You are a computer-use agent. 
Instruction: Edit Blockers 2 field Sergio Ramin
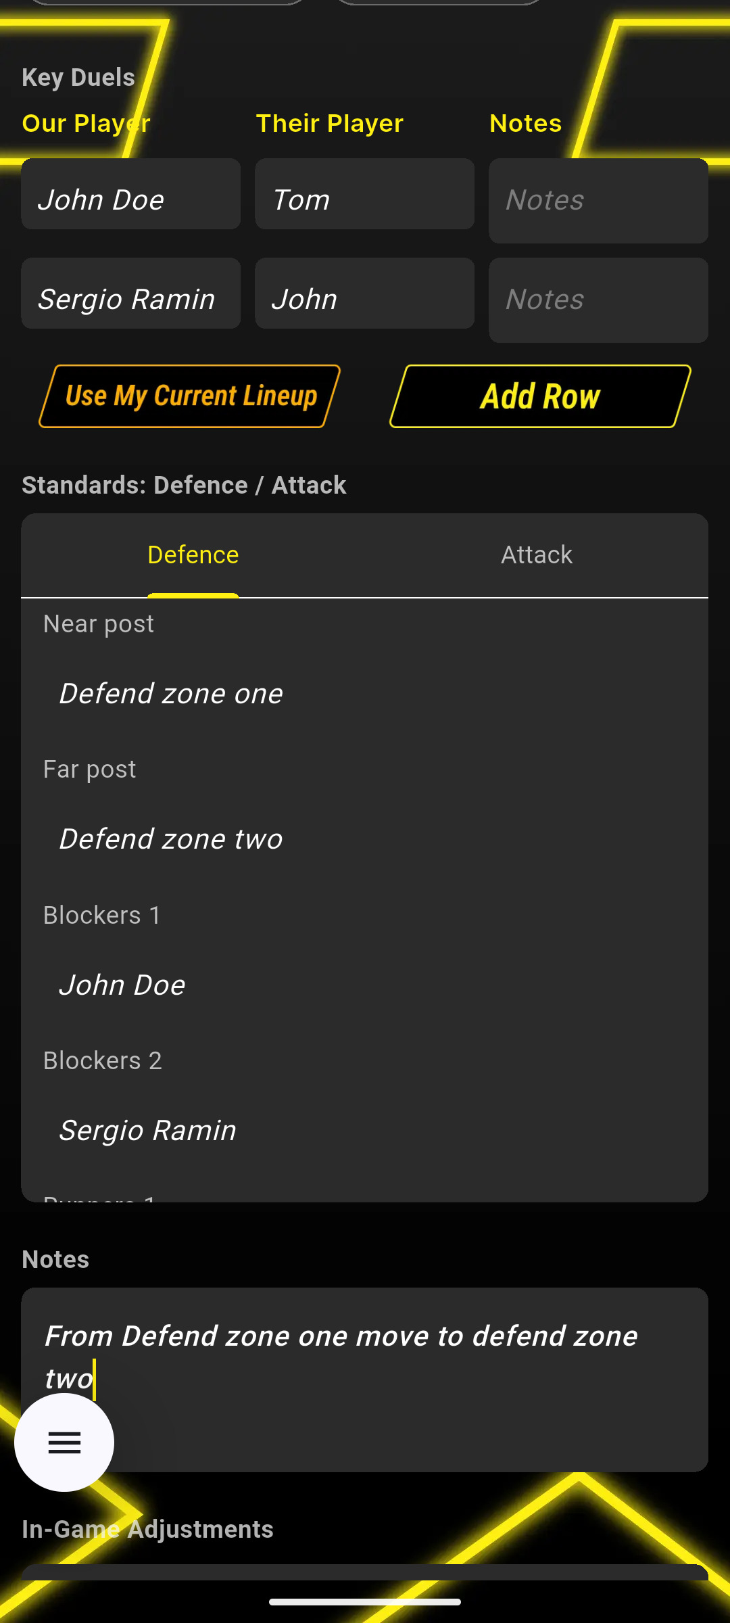pos(365,1131)
